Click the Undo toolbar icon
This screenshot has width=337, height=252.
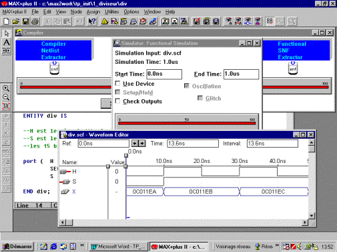coord(79,21)
